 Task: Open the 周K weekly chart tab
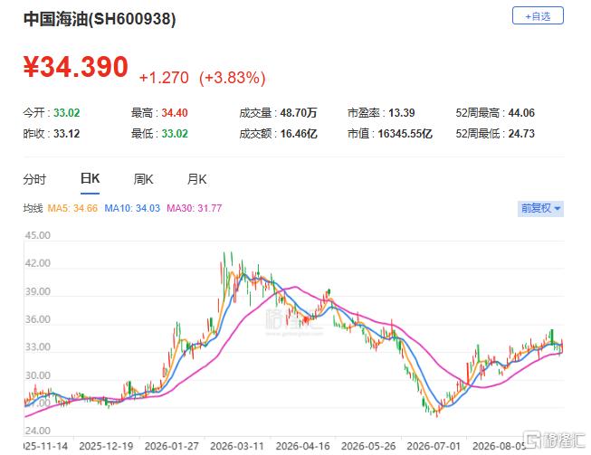[143, 179]
